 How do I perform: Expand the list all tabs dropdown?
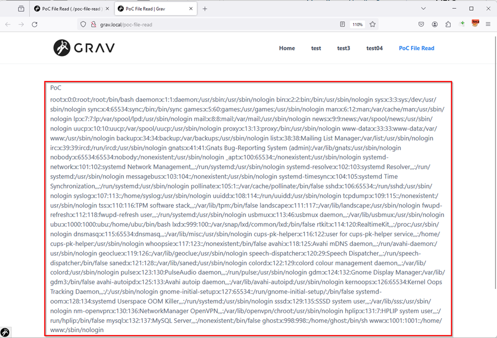click(424, 9)
